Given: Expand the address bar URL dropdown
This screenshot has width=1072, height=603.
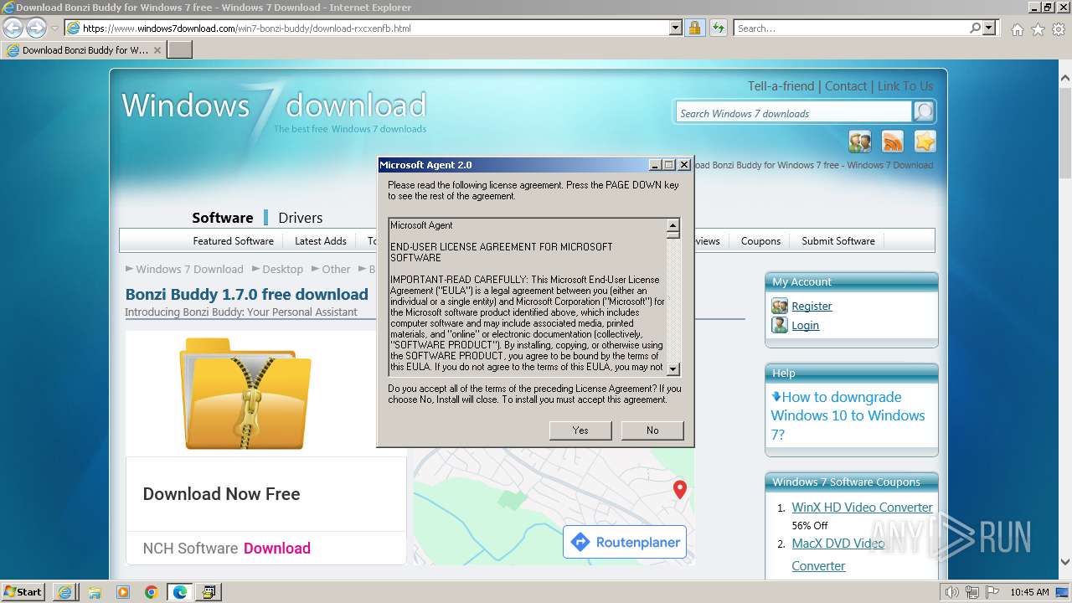Looking at the screenshot, I should (x=676, y=28).
